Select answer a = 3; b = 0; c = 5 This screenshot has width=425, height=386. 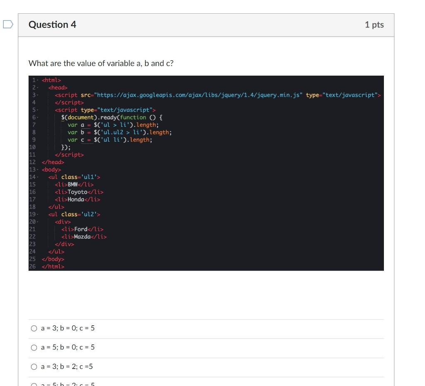(34, 328)
